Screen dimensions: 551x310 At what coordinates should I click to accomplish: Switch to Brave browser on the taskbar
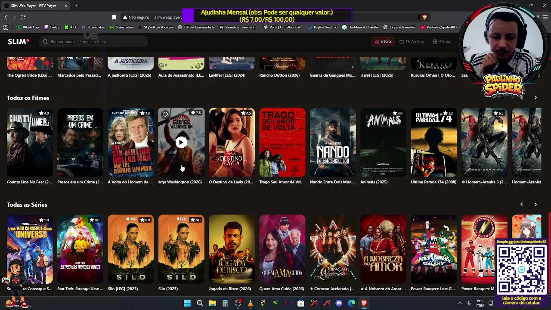click(x=364, y=303)
